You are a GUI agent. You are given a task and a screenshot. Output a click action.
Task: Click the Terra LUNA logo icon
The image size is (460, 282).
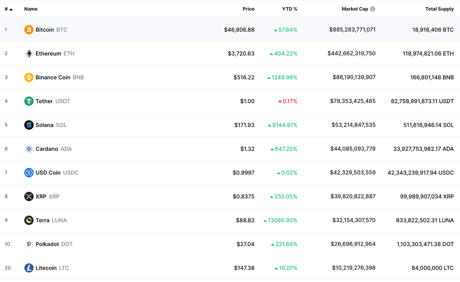coord(29,220)
